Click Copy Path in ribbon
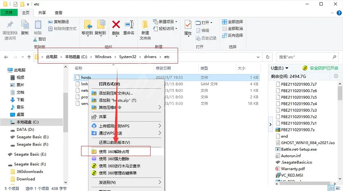Screen dimensions: 343x191 point(58,21)
